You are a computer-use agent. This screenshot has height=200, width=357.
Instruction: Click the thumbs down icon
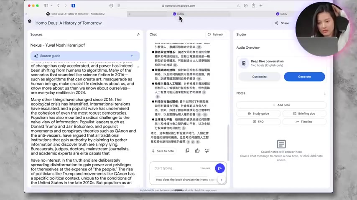[207, 150]
